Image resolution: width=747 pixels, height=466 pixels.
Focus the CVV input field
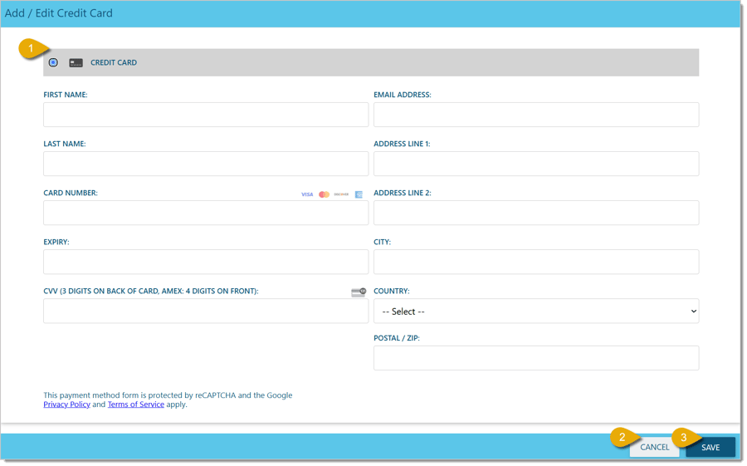tap(206, 311)
